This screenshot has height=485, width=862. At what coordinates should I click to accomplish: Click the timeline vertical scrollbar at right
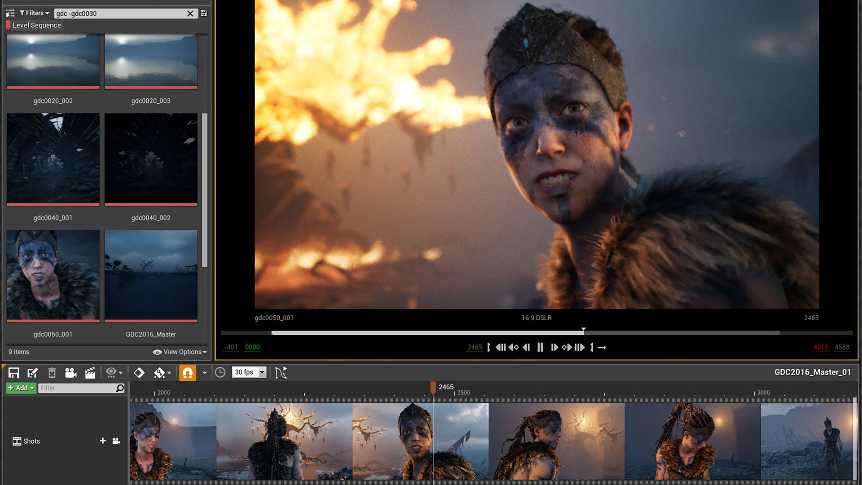click(855, 438)
